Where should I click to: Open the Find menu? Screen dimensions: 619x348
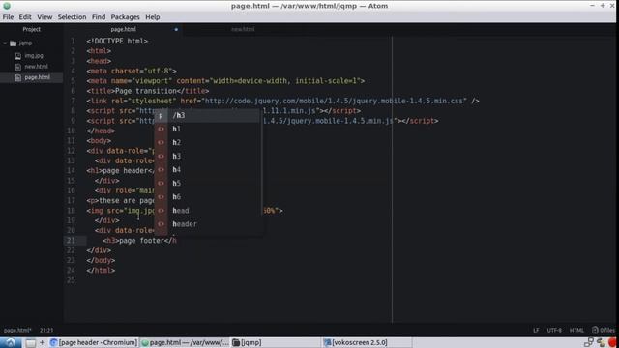[99, 17]
